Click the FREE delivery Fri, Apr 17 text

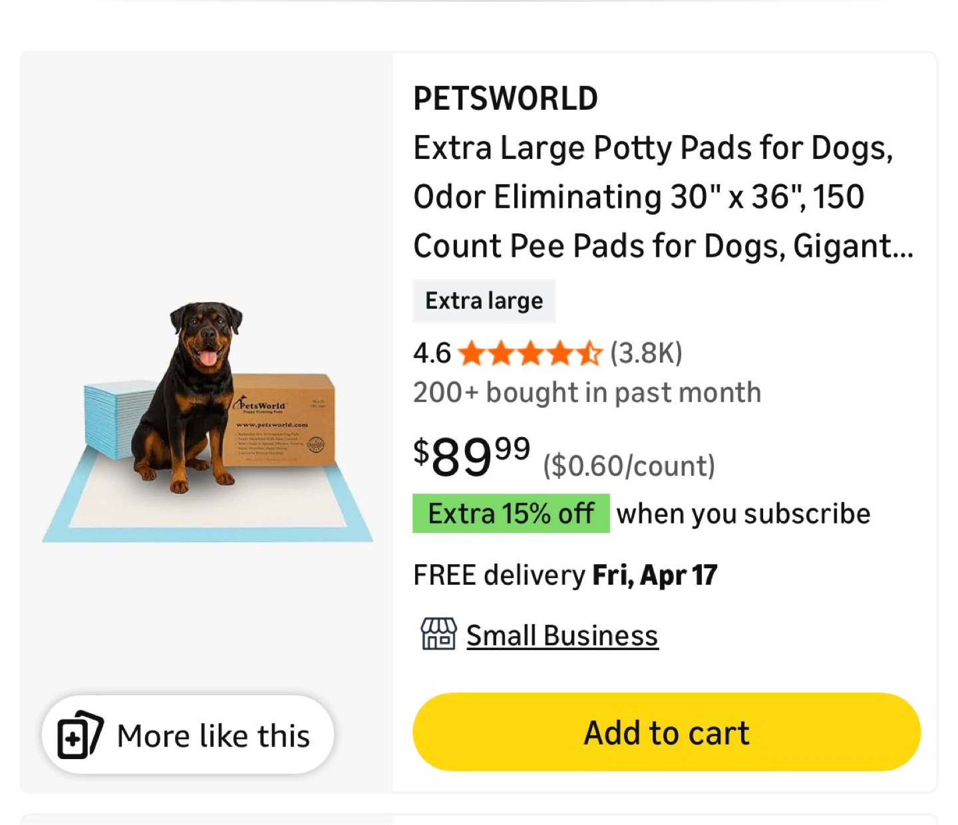565,575
